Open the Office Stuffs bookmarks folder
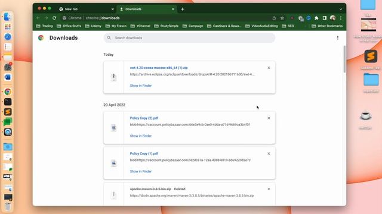The image size is (382, 214). tap(69, 26)
